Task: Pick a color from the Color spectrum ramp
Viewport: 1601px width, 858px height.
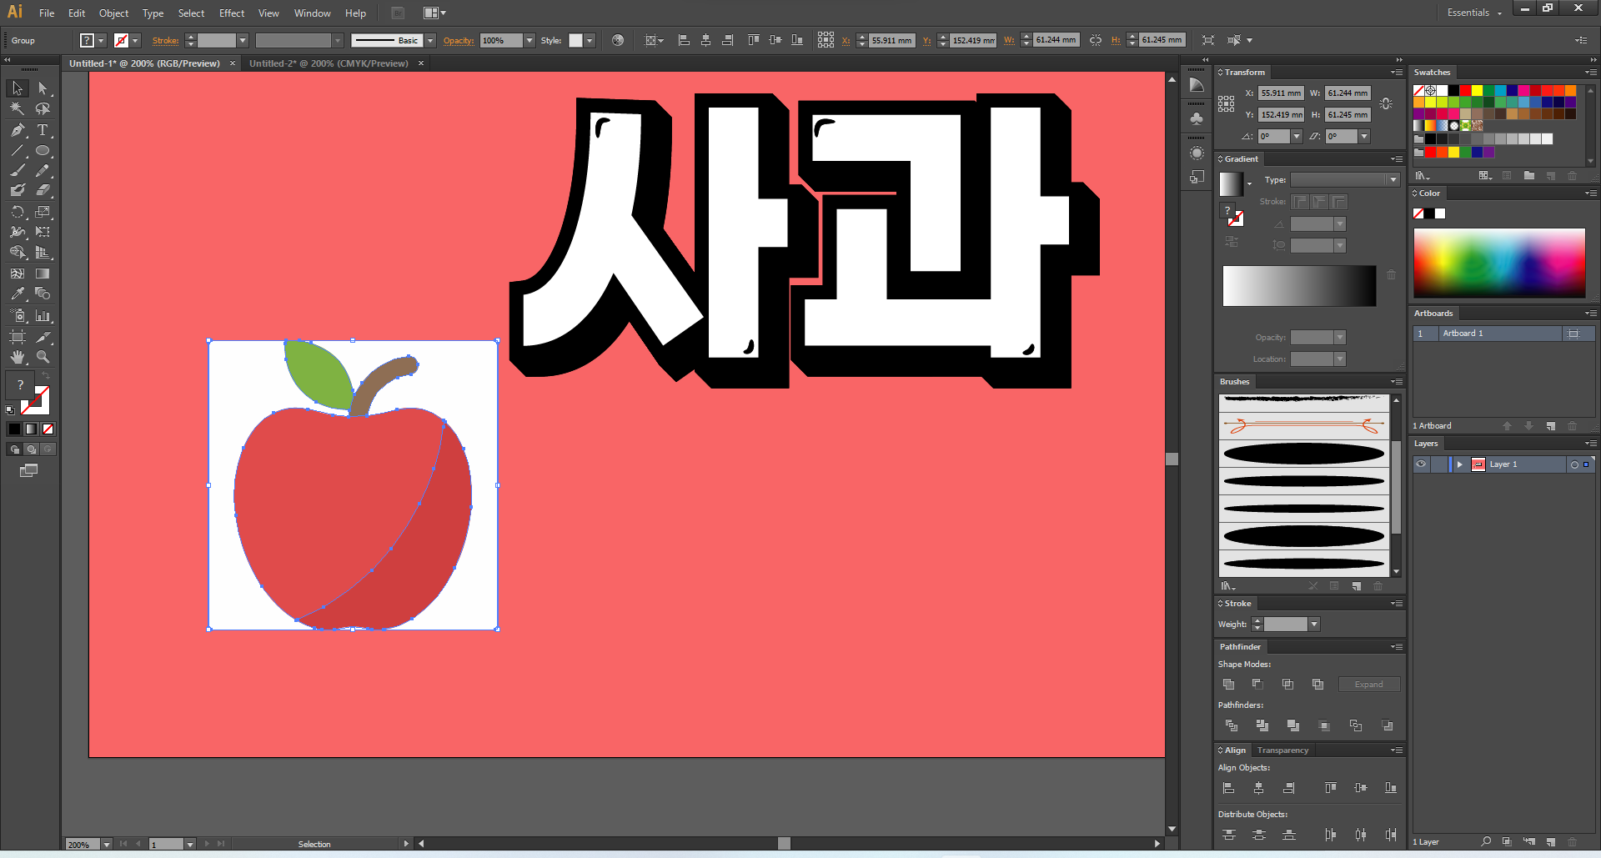Action: 1499,263
